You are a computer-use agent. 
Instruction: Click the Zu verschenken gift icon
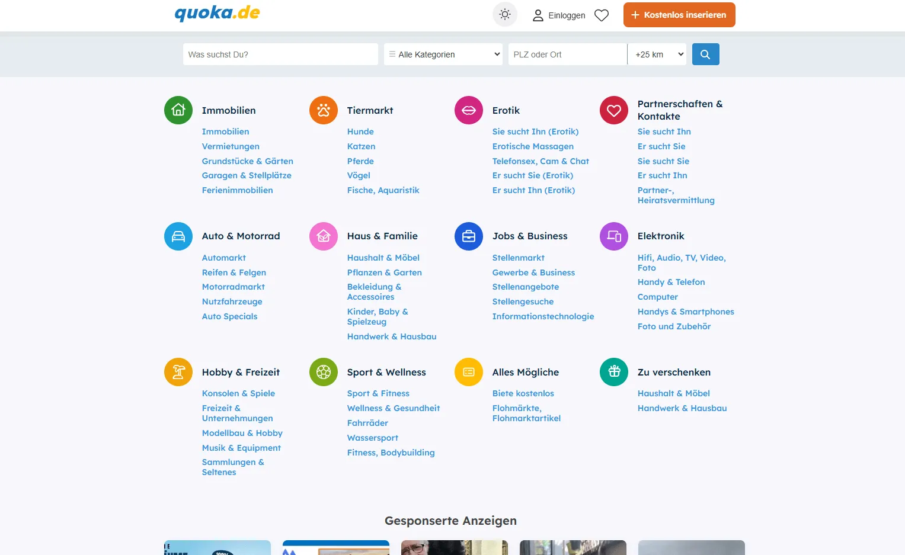click(x=614, y=372)
